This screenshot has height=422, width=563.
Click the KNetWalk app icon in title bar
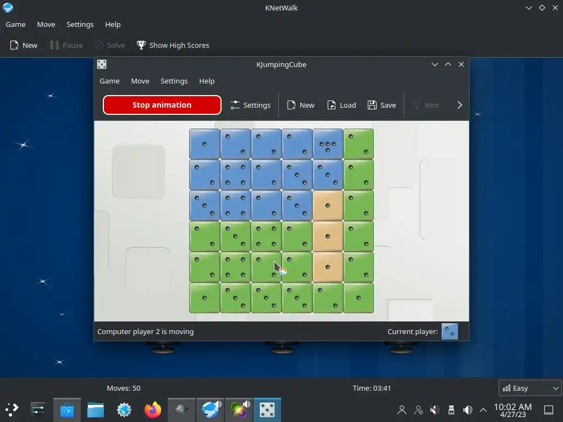point(8,8)
